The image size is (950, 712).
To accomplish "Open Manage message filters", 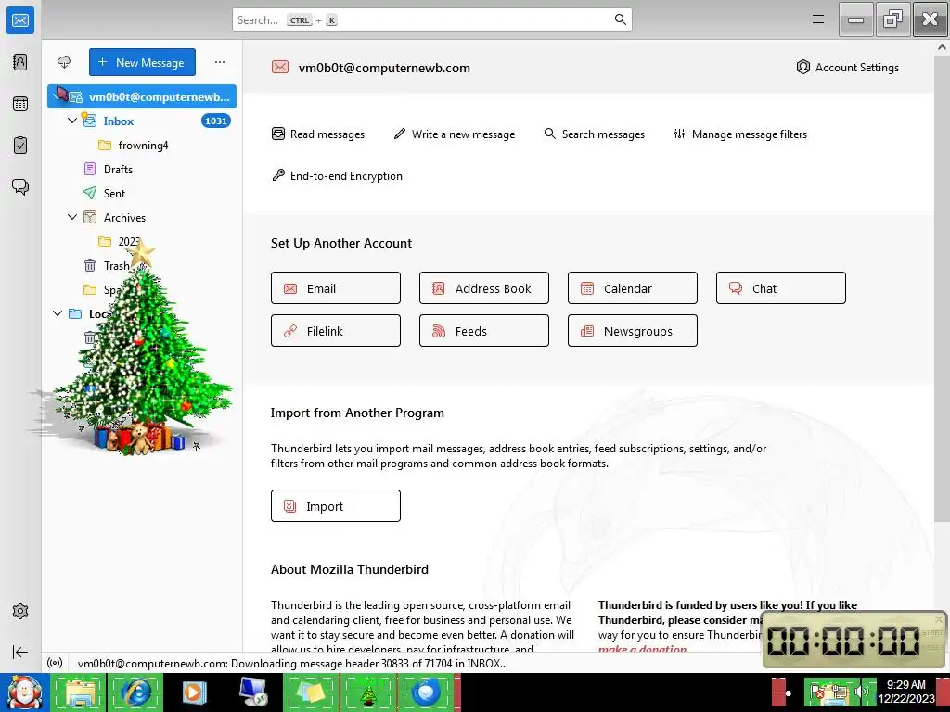I will pyautogui.click(x=740, y=133).
